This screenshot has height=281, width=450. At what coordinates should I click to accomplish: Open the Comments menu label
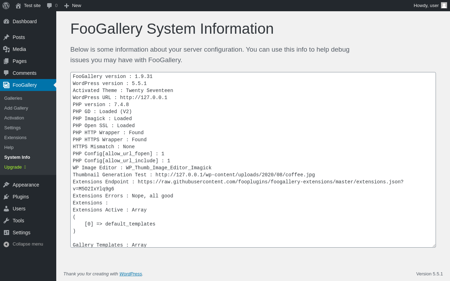pyautogui.click(x=25, y=73)
